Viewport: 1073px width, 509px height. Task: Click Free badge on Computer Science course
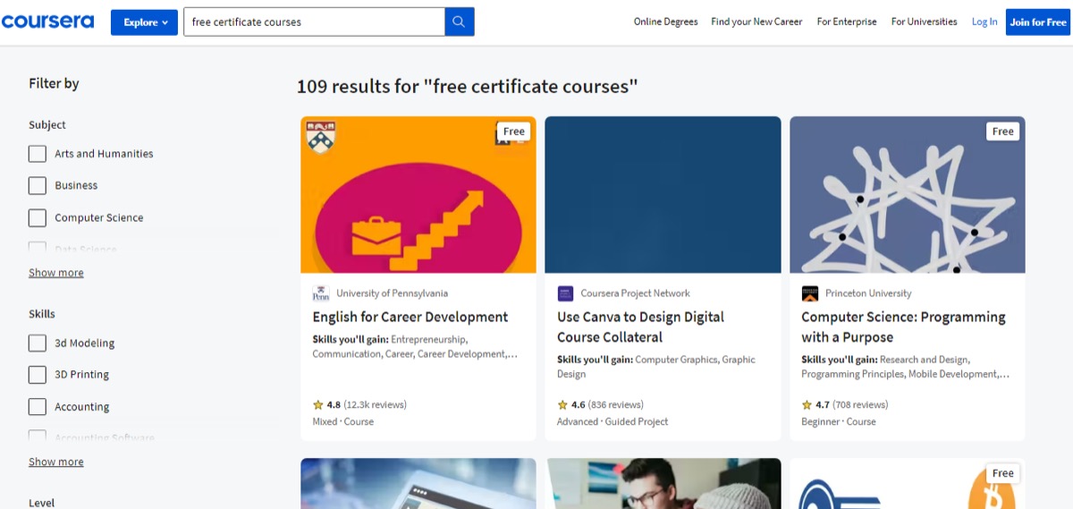1003,131
